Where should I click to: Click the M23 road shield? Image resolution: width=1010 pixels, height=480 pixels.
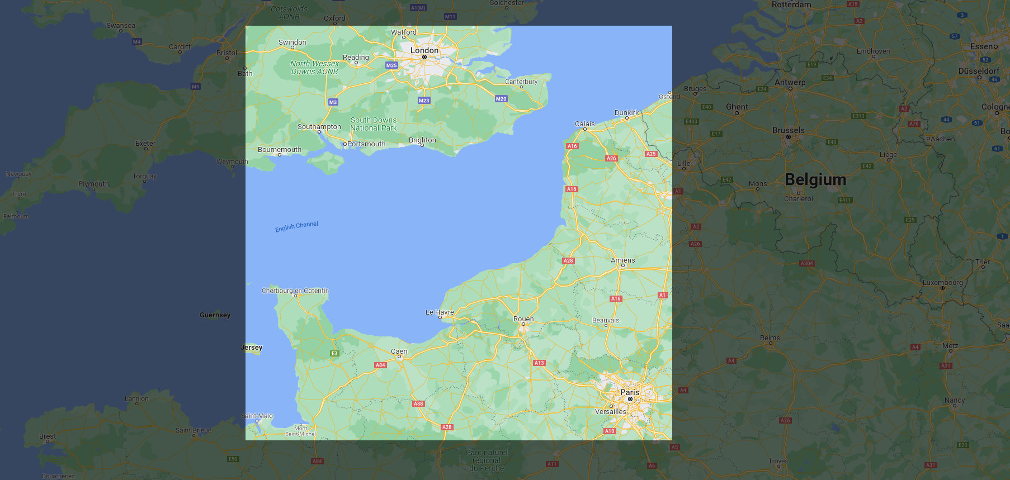[424, 101]
